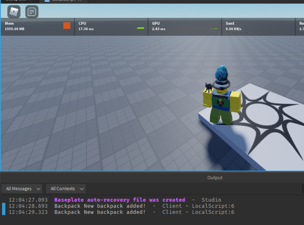Viewport: 304px width, 225px height.
Task: Open LocalScript:6 link at 12:04:28.693
Action: pos(213,206)
